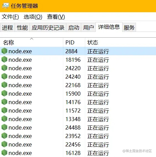This screenshot has height=157, width=156.
Task: Select the process row with PID 24488
Action: 78,127
